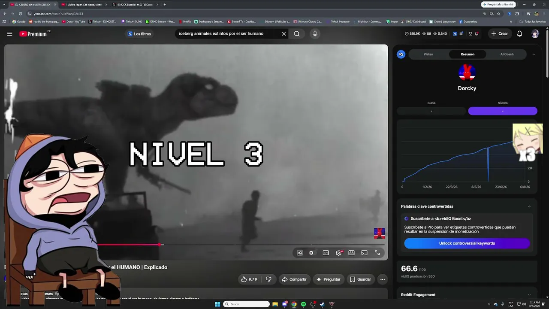Click the taskbar Buscar search box
This screenshot has width=549, height=309.
tap(246, 304)
